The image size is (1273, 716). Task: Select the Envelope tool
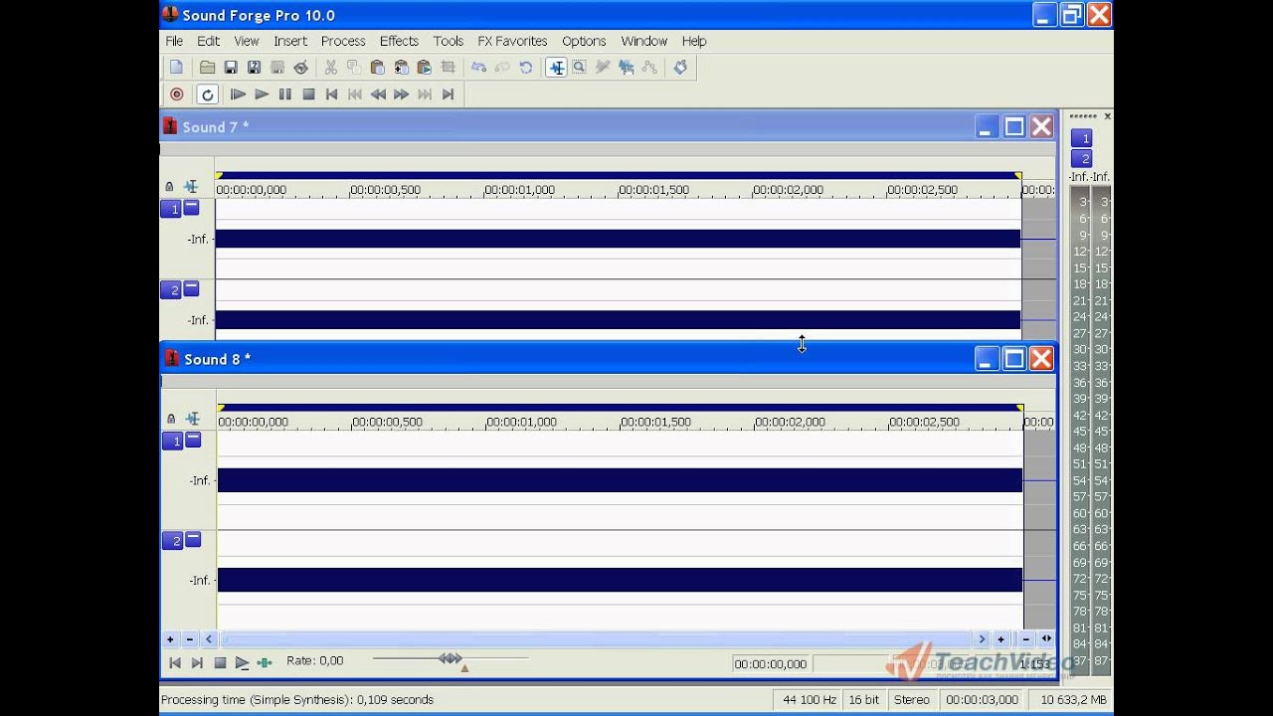click(649, 68)
